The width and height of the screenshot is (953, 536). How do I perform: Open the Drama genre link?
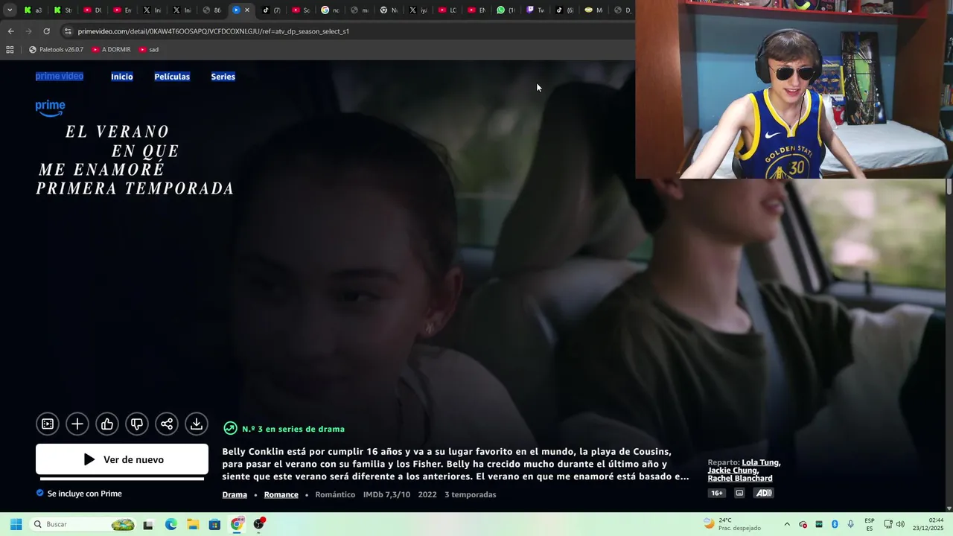235,494
